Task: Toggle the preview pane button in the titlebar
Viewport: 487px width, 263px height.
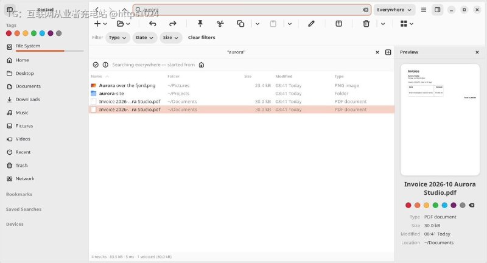Action: click(x=437, y=10)
